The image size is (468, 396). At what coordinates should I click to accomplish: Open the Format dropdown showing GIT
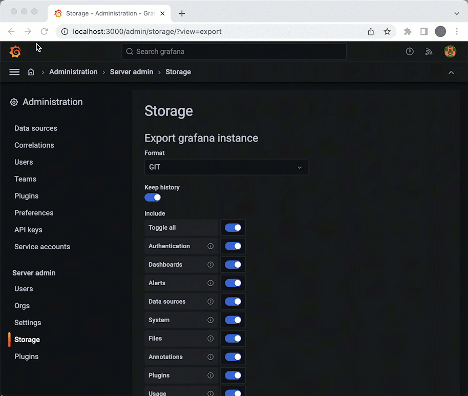point(226,167)
